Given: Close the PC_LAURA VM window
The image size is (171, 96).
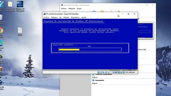Looking at the screenshot, I should (135, 14).
